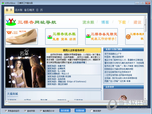Click the mWorkbox title bar app icon
Image resolution: width=152 pixels, height=114 pixels.
pyautogui.click(x=3, y=3)
